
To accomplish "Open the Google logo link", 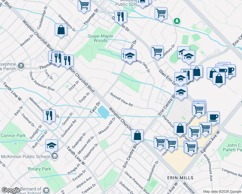I will coord(11,190).
